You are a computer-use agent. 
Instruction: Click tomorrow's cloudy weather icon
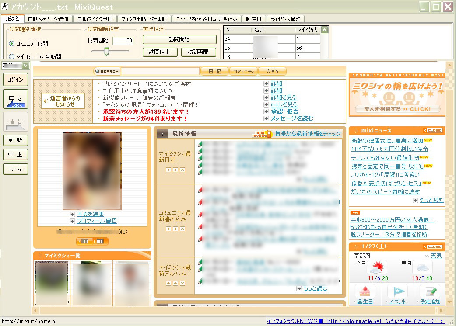coord(422,267)
